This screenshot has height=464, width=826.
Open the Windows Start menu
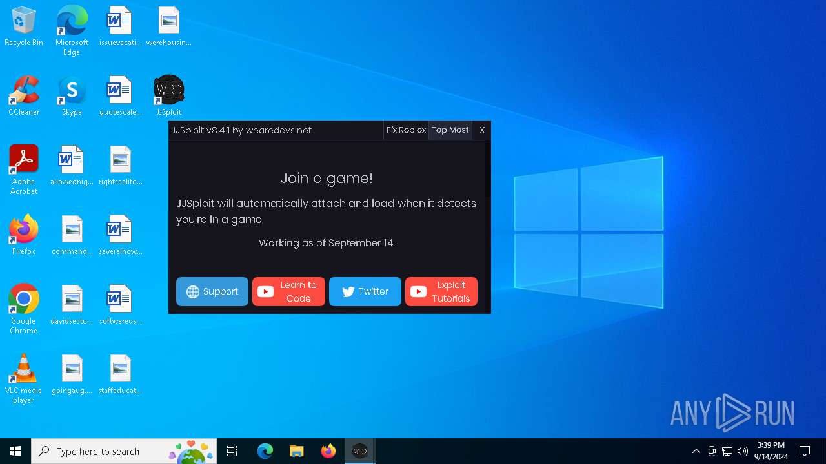15,451
